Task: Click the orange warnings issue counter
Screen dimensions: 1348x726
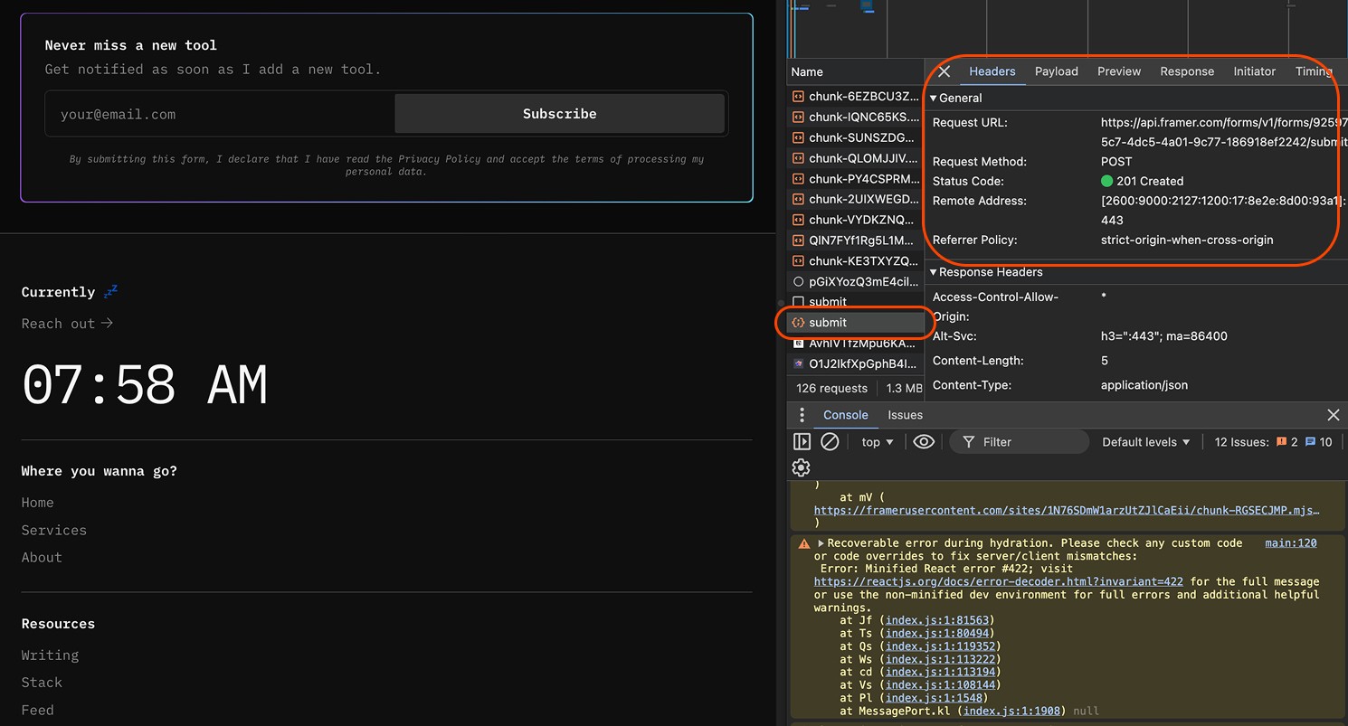Action: click(1286, 442)
